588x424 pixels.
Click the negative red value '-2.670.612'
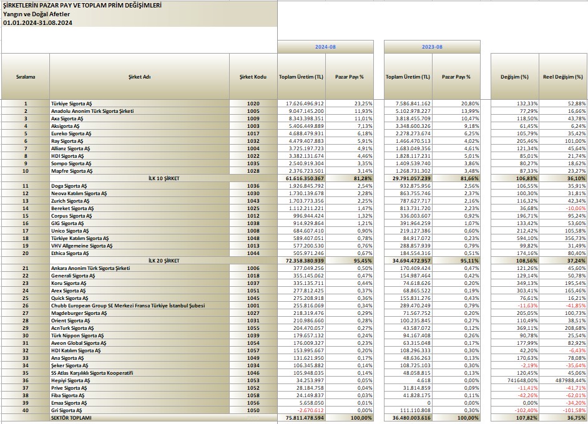[x=301, y=410]
